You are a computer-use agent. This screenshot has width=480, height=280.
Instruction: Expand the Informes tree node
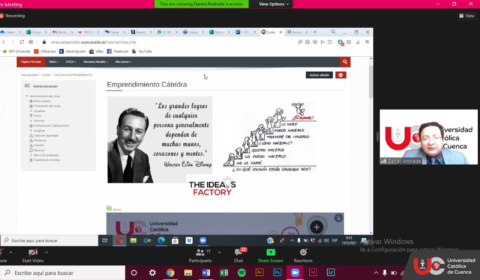pos(31,121)
